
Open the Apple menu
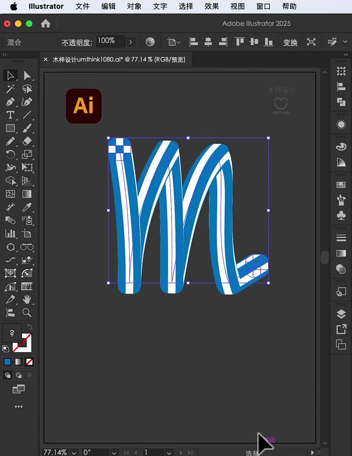click(x=13, y=6)
